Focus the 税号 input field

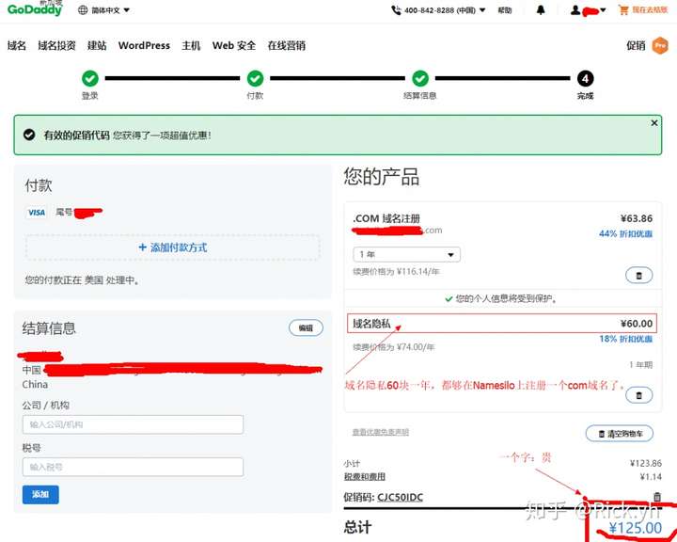pyautogui.click(x=133, y=467)
